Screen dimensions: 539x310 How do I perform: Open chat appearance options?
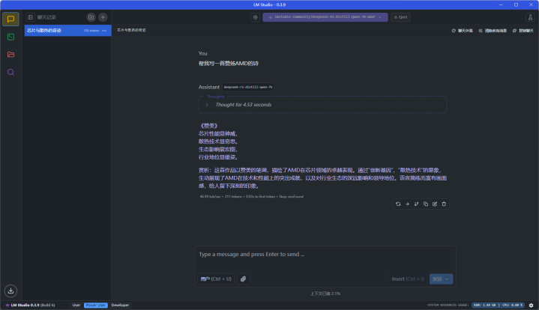(462, 31)
